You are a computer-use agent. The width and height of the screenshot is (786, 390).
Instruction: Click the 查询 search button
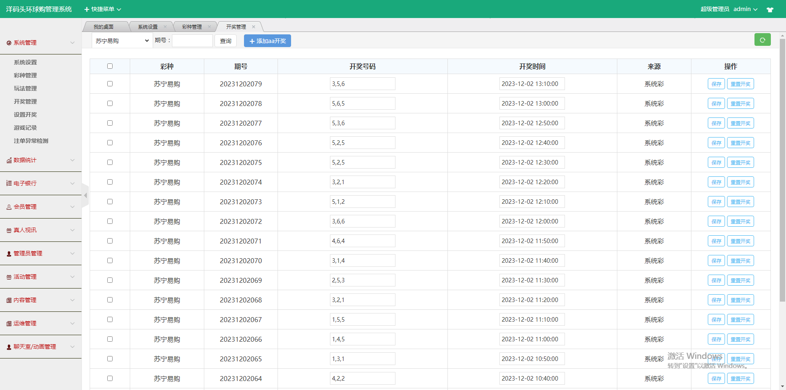pyautogui.click(x=226, y=41)
